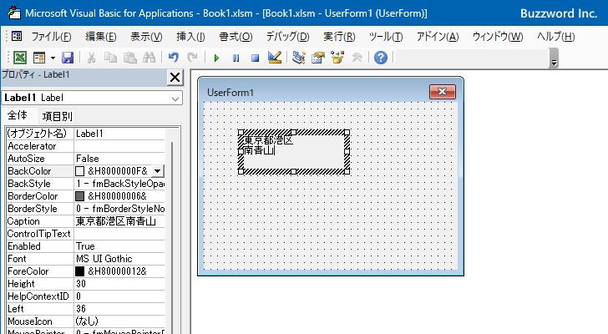The width and height of the screenshot is (608, 334).
Task: Open the デバッグ(D) menu
Action: (287, 37)
